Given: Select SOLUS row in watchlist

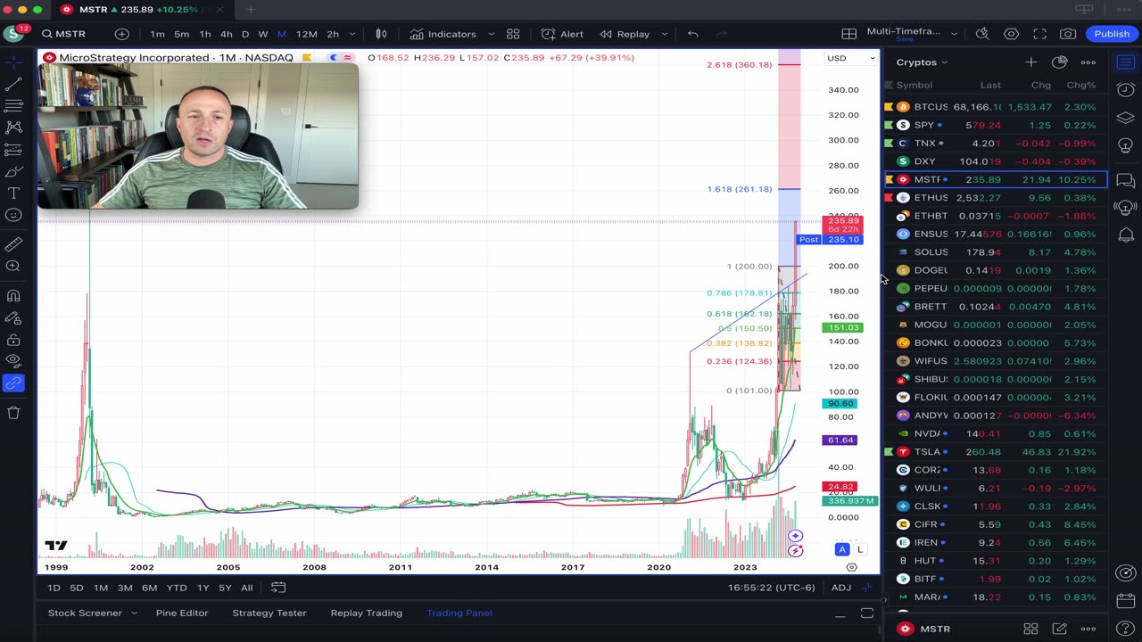Looking at the screenshot, I should coord(996,252).
